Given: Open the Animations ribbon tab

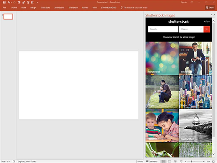Looking at the screenshot, I should pyautogui.click(x=59, y=8).
